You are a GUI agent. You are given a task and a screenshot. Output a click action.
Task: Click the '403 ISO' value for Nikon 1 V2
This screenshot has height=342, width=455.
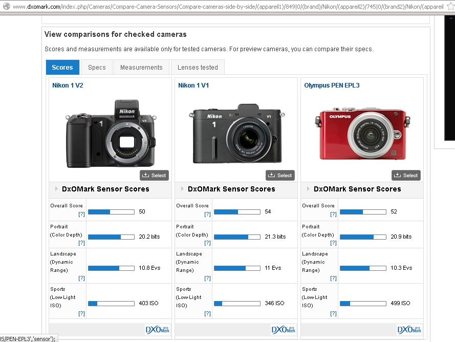pos(148,304)
